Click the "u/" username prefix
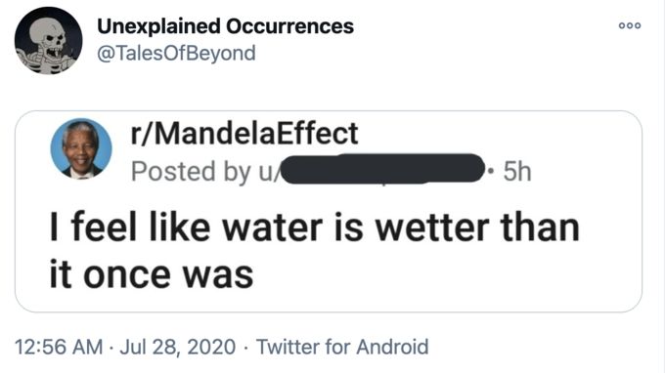665x373 pixels. (x=269, y=172)
